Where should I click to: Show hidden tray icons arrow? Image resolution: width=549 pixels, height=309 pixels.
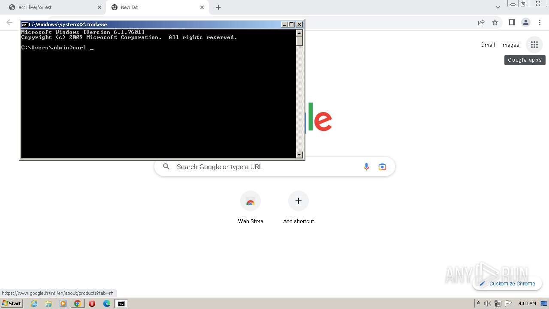[478, 303]
